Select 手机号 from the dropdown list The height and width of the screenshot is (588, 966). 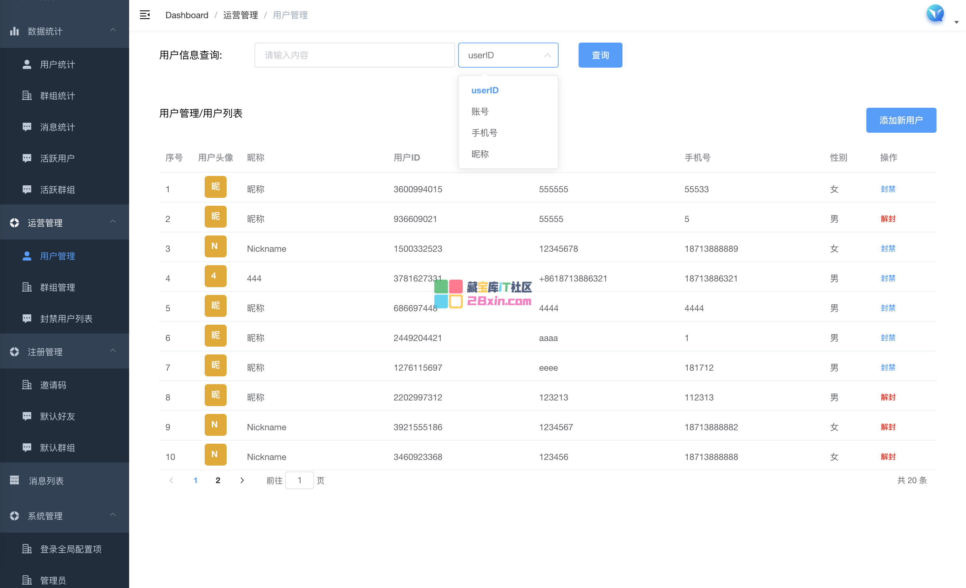[484, 133]
